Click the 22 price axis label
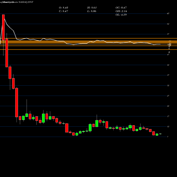This screenshot has height=177, width=177. [168, 106]
